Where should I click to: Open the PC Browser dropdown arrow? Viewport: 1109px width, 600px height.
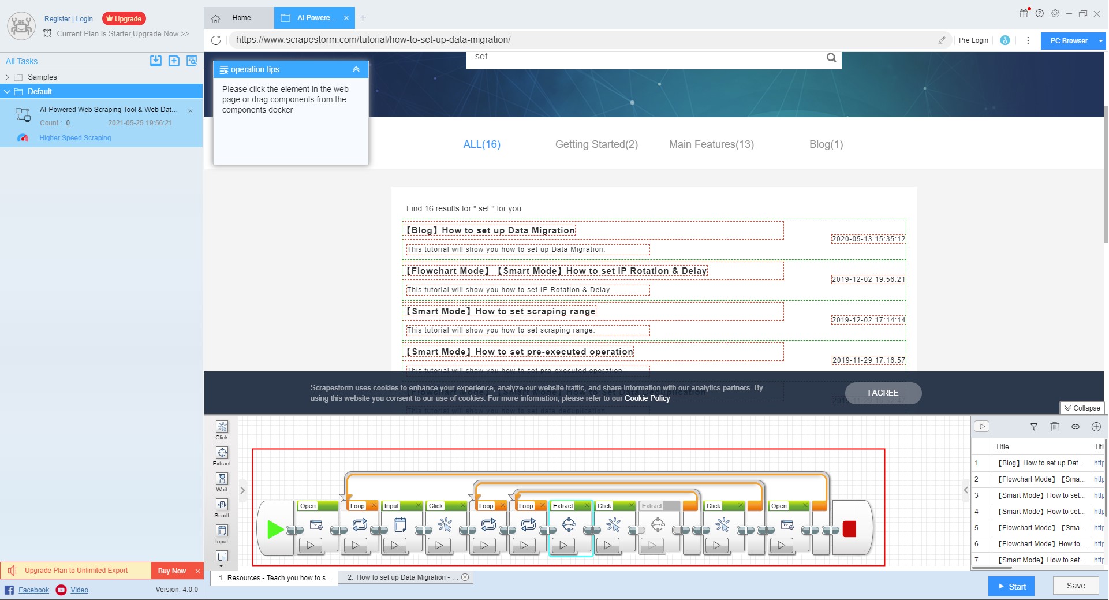click(1101, 41)
